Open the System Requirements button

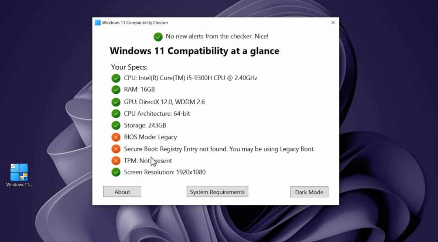tap(217, 192)
